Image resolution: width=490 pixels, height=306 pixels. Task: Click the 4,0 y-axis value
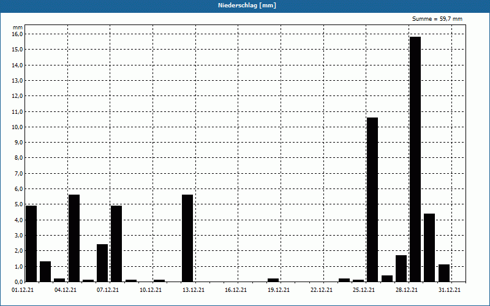coord(19,220)
